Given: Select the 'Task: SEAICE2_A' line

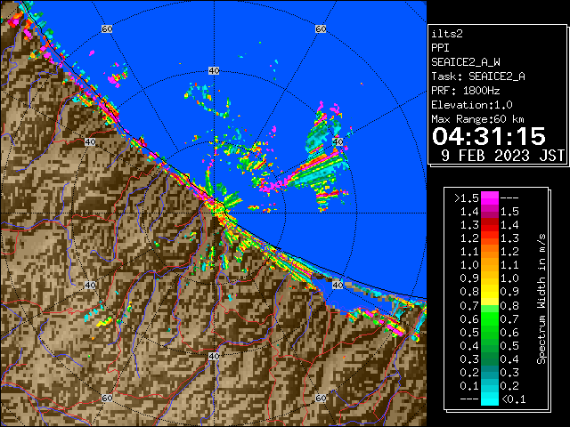Looking at the screenshot, I should (x=478, y=77).
